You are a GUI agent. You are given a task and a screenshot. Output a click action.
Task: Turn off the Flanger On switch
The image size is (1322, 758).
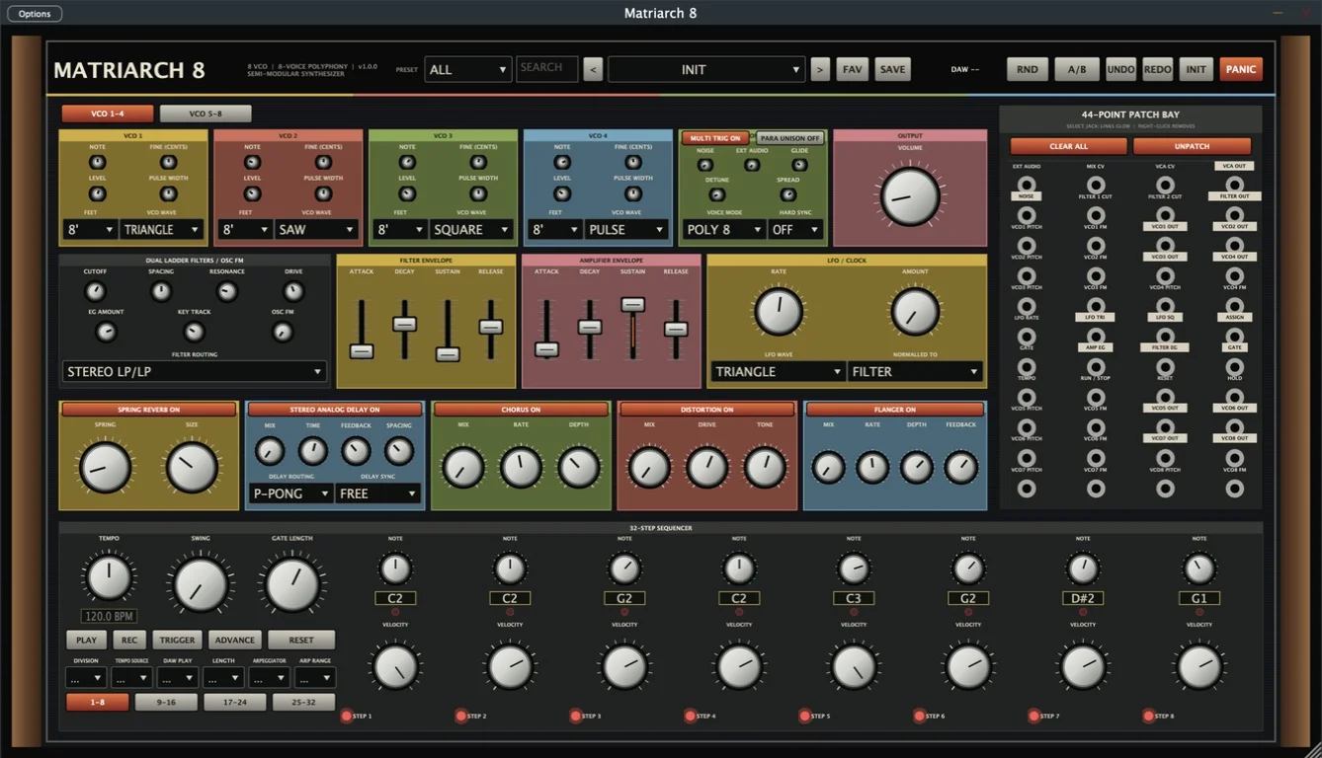tap(895, 409)
